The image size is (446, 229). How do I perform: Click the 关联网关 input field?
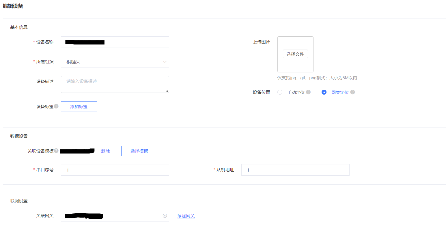115,216
